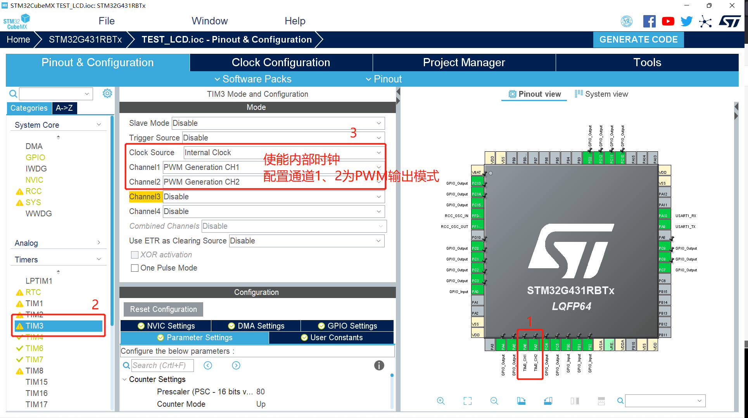Open the NVIC Settings tab

tap(166, 326)
